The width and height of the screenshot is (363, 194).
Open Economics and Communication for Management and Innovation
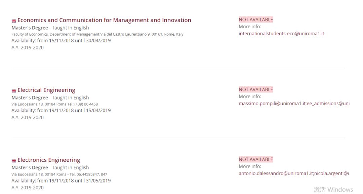point(104,20)
